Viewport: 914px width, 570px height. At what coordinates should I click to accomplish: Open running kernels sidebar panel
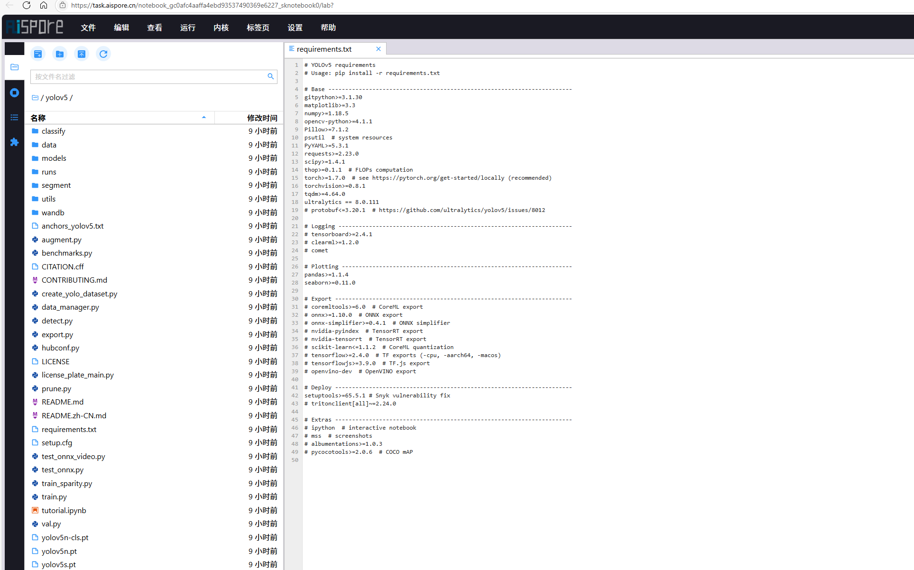tap(14, 93)
